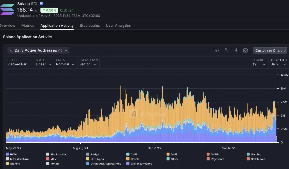Click the NFT Apps color swatch

click(87, 159)
